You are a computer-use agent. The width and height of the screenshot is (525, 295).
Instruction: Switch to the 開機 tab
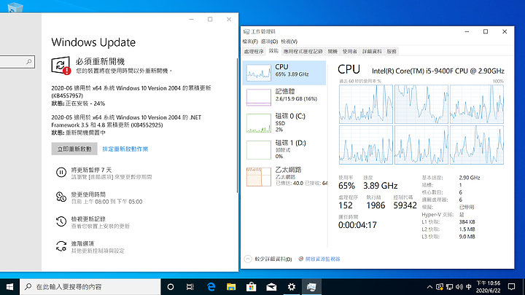click(332, 52)
